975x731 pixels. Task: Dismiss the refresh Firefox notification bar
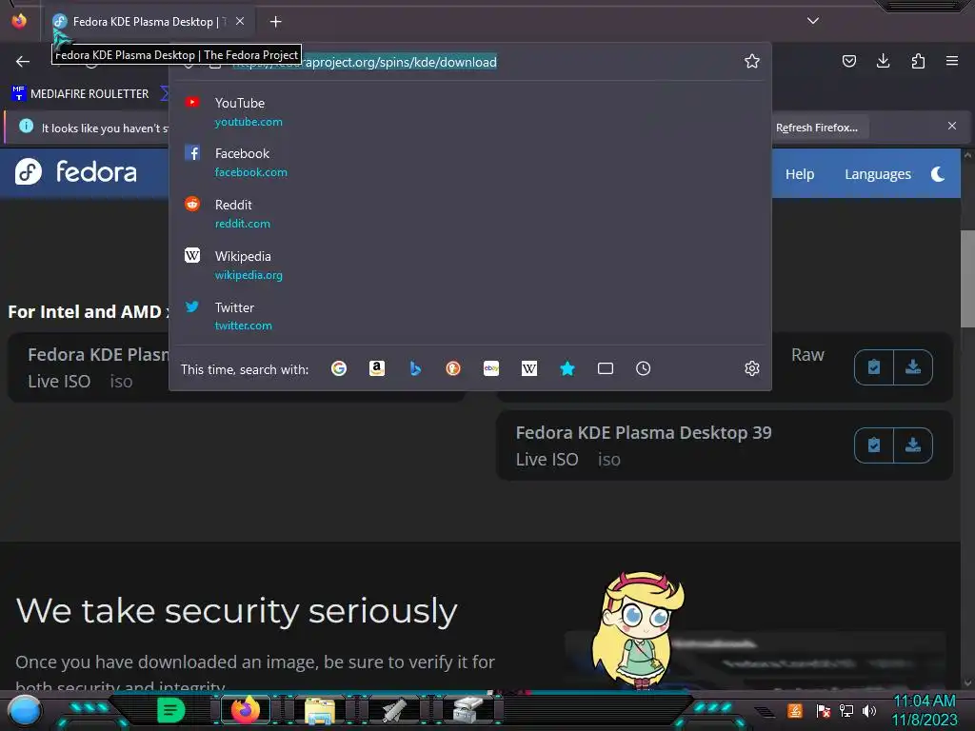coord(952,126)
